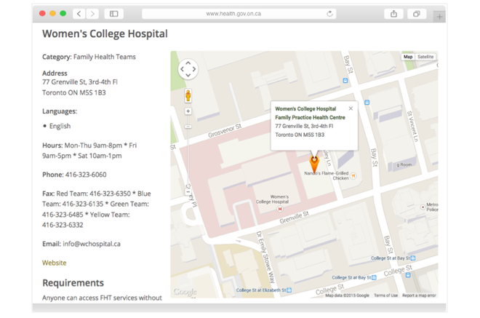Zoom in the map with plus button
This screenshot has height=318, width=480.
click(188, 111)
